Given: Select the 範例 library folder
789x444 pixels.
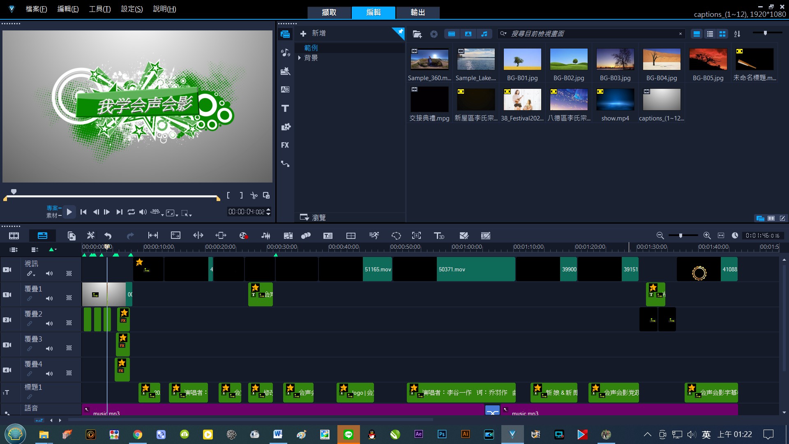Looking at the screenshot, I should pyautogui.click(x=311, y=48).
